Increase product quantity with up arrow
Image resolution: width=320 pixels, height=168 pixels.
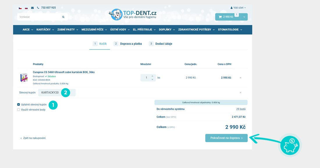(152, 76)
